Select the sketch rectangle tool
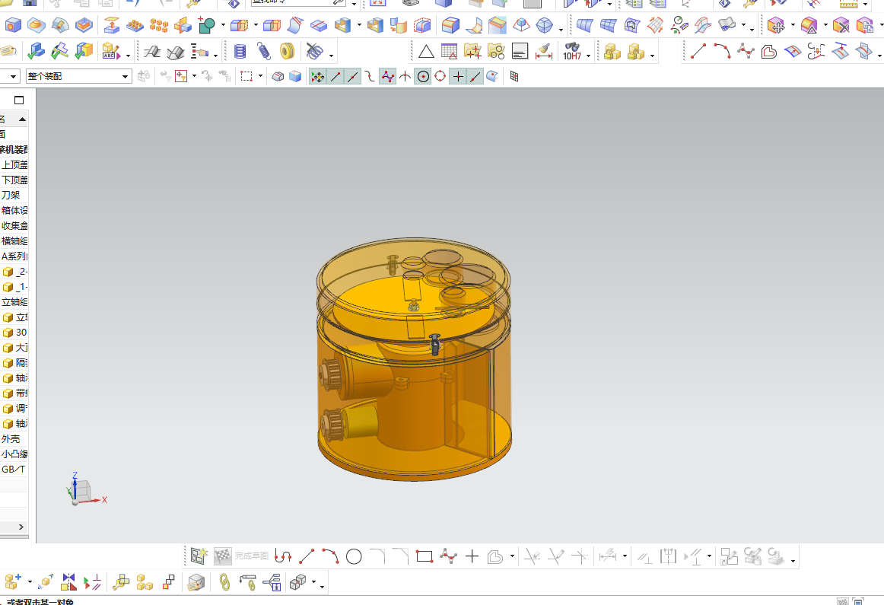884x605 pixels. pyautogui.click(x=424, y=557)
